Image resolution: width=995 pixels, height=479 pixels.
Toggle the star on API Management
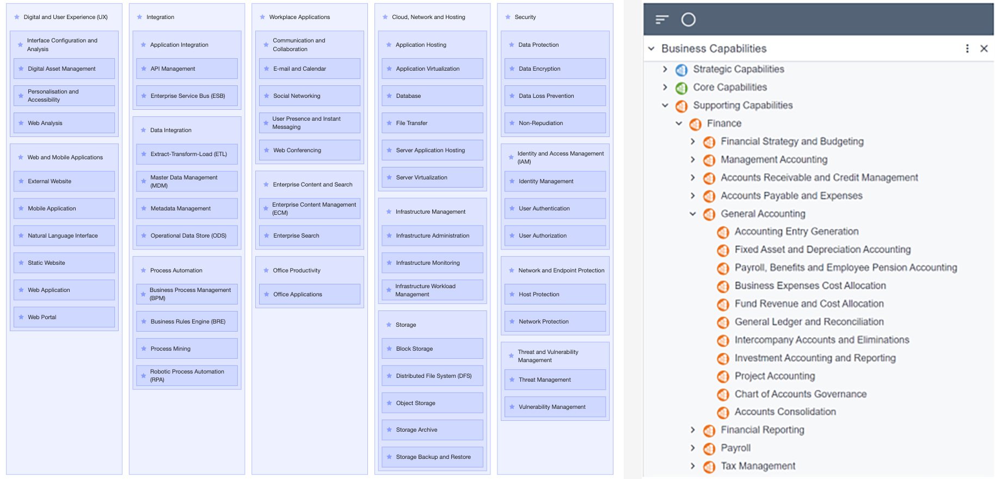point(143,69)
